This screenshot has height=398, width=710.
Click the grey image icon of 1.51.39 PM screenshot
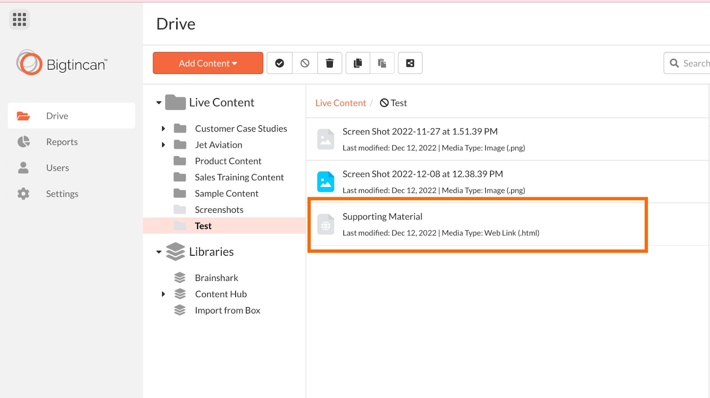coord(326,139)
